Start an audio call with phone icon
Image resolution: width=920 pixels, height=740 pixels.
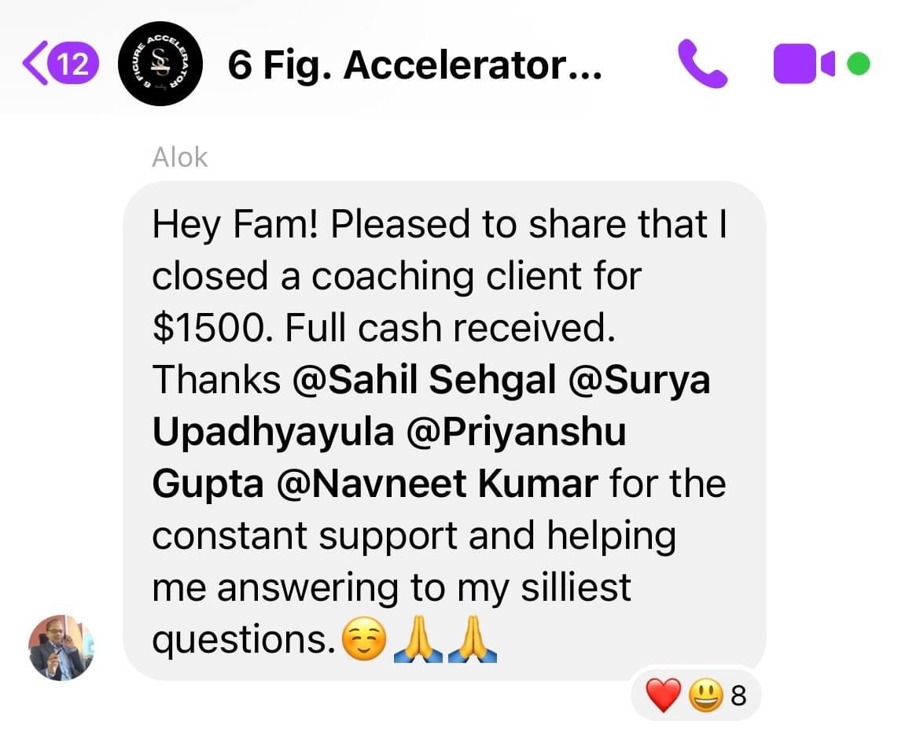pos(702,64)
